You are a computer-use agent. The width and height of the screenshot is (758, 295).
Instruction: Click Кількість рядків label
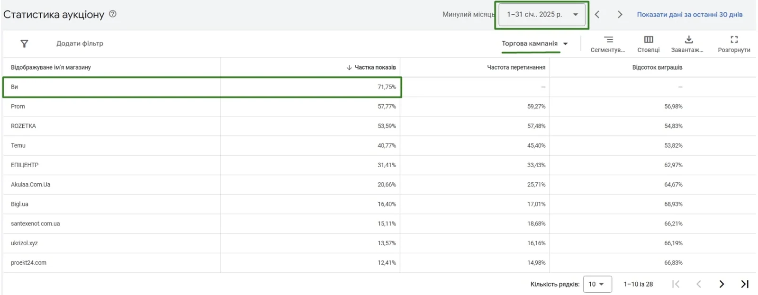coord(555,284)
